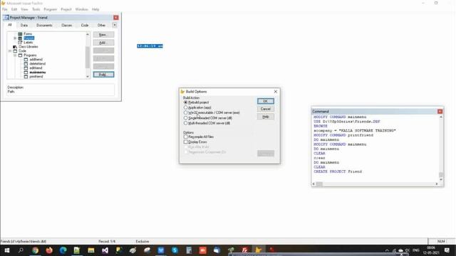Click the Visual FoxPro taskbar icon

pos(258,250)
